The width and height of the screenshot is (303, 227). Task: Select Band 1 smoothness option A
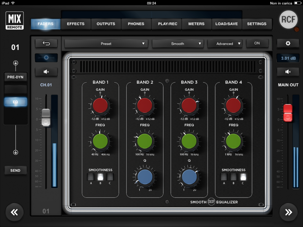(x=91, y=177)
